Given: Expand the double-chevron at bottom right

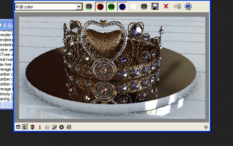Looking at the screenshot, I should tap(206, 127).
